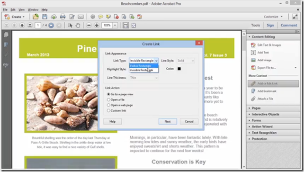Click the fullscreen read mode icon

(x=295, y=17)
